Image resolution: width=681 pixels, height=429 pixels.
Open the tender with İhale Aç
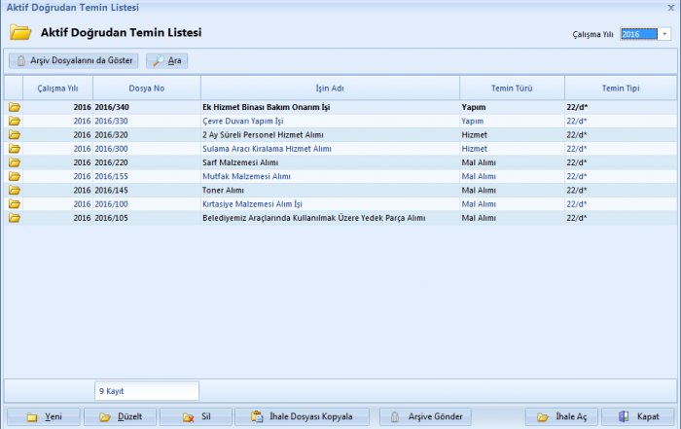click(x=560, y=416)
